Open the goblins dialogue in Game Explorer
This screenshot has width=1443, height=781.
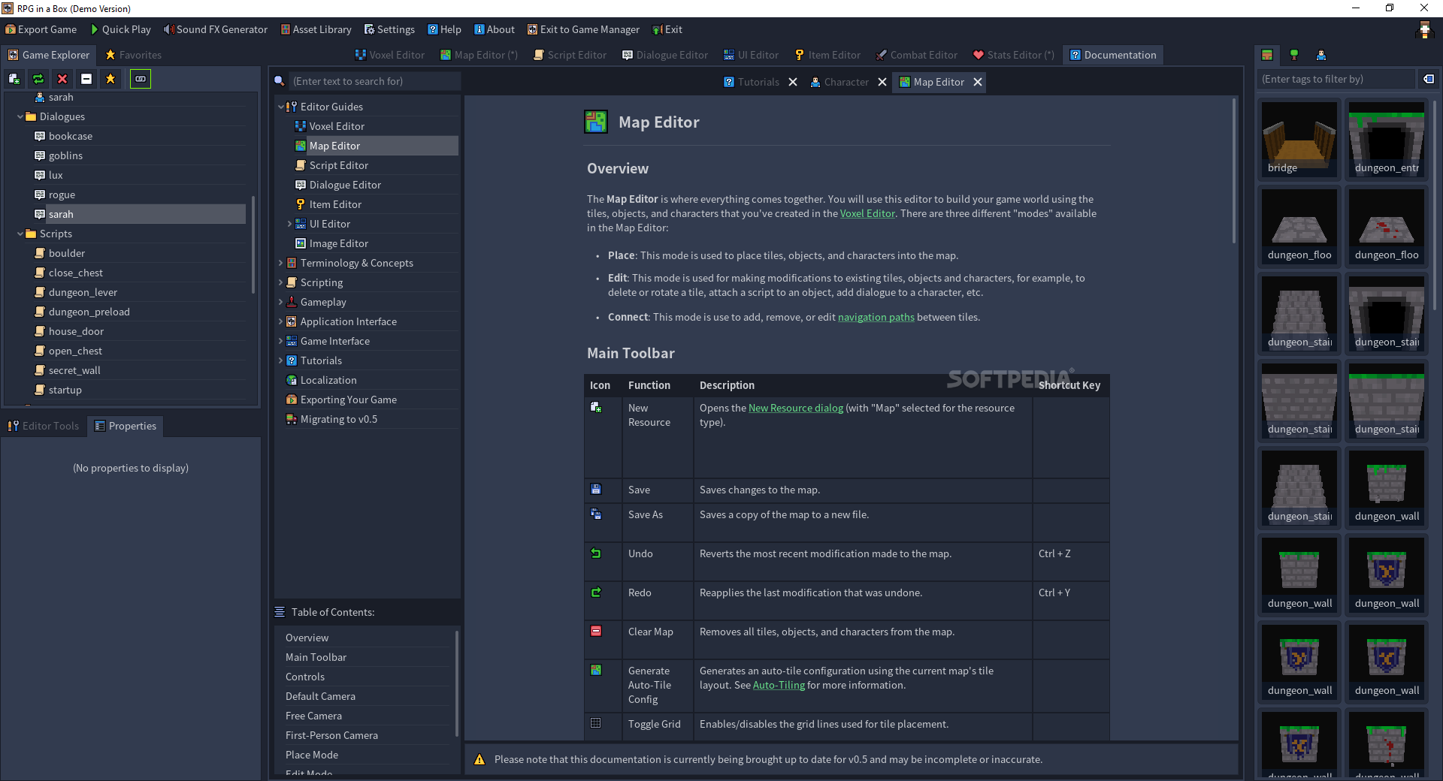[65, 155]
